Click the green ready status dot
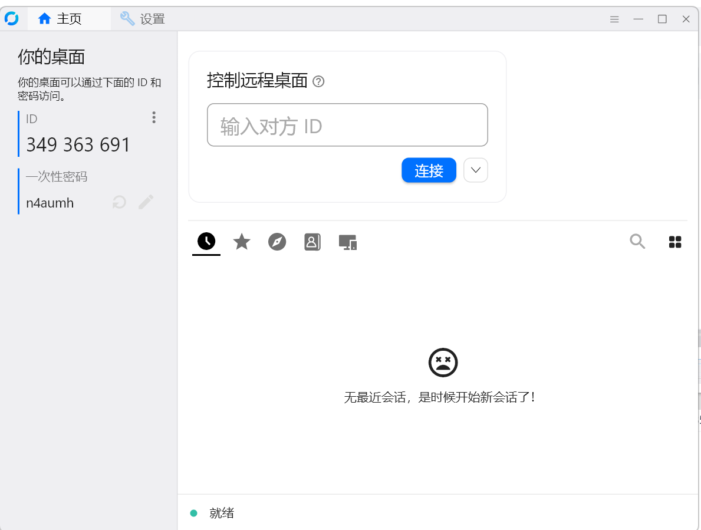Viewport: 701px width, 530px height. [193, 513]
